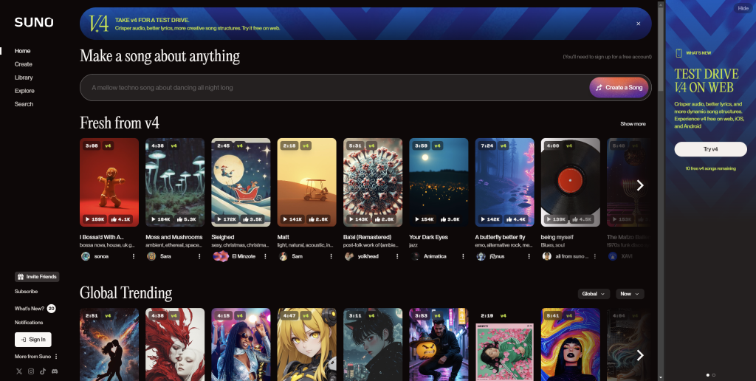Viewport: 756px width, 381px height.
Task: Open the Instagram social link
Action: pos(31,371)
